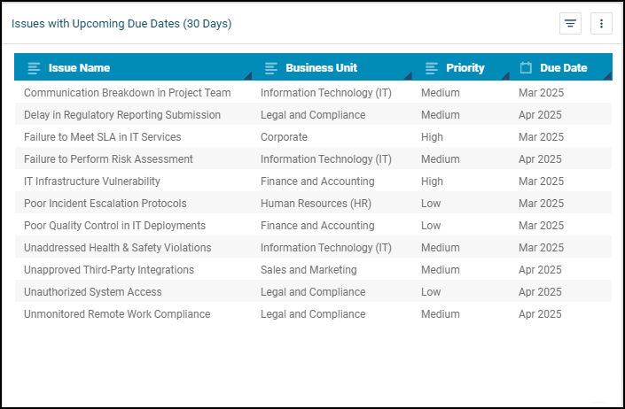This screenshot has width=625, height=409.
Task: Open Unauthorized System Access issue
Action: 93,292
